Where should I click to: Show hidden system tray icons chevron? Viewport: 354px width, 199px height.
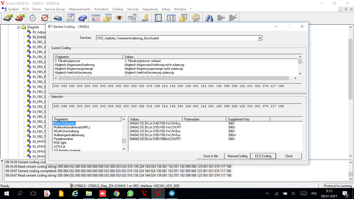(267, 194)
